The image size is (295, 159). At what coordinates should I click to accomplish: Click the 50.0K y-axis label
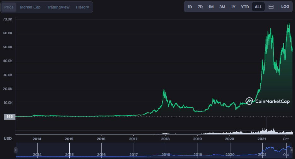(8, 47)
